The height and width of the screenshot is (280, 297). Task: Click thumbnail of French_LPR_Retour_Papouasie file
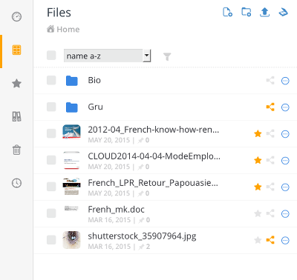click(71, 187)
